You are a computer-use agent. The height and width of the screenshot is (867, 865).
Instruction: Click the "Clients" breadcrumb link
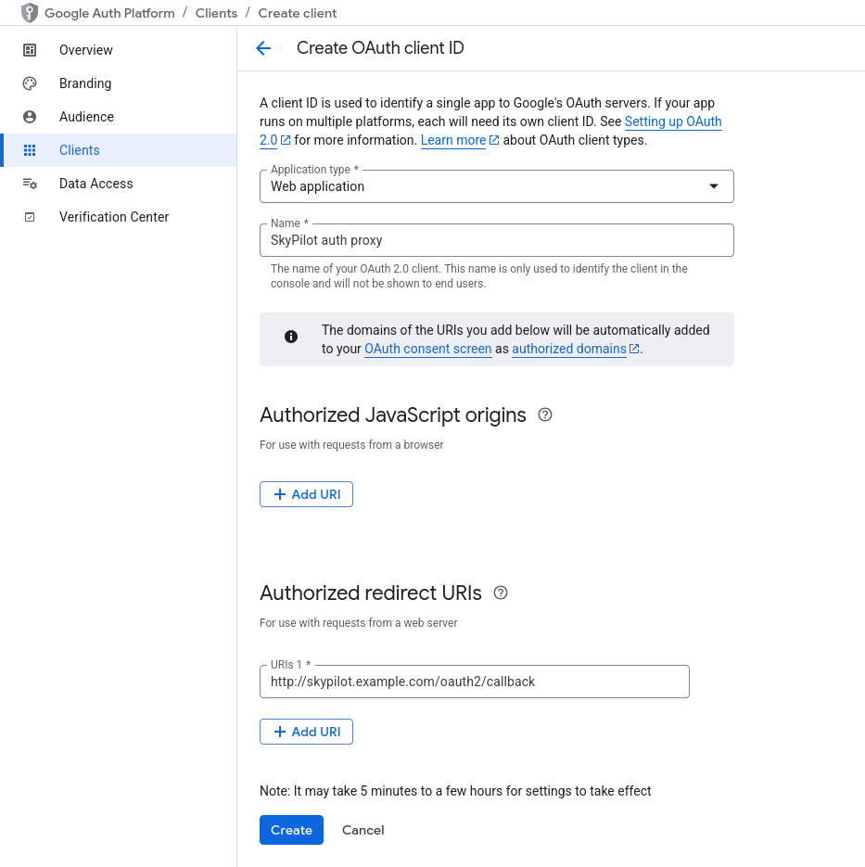(x=216, y=13)
